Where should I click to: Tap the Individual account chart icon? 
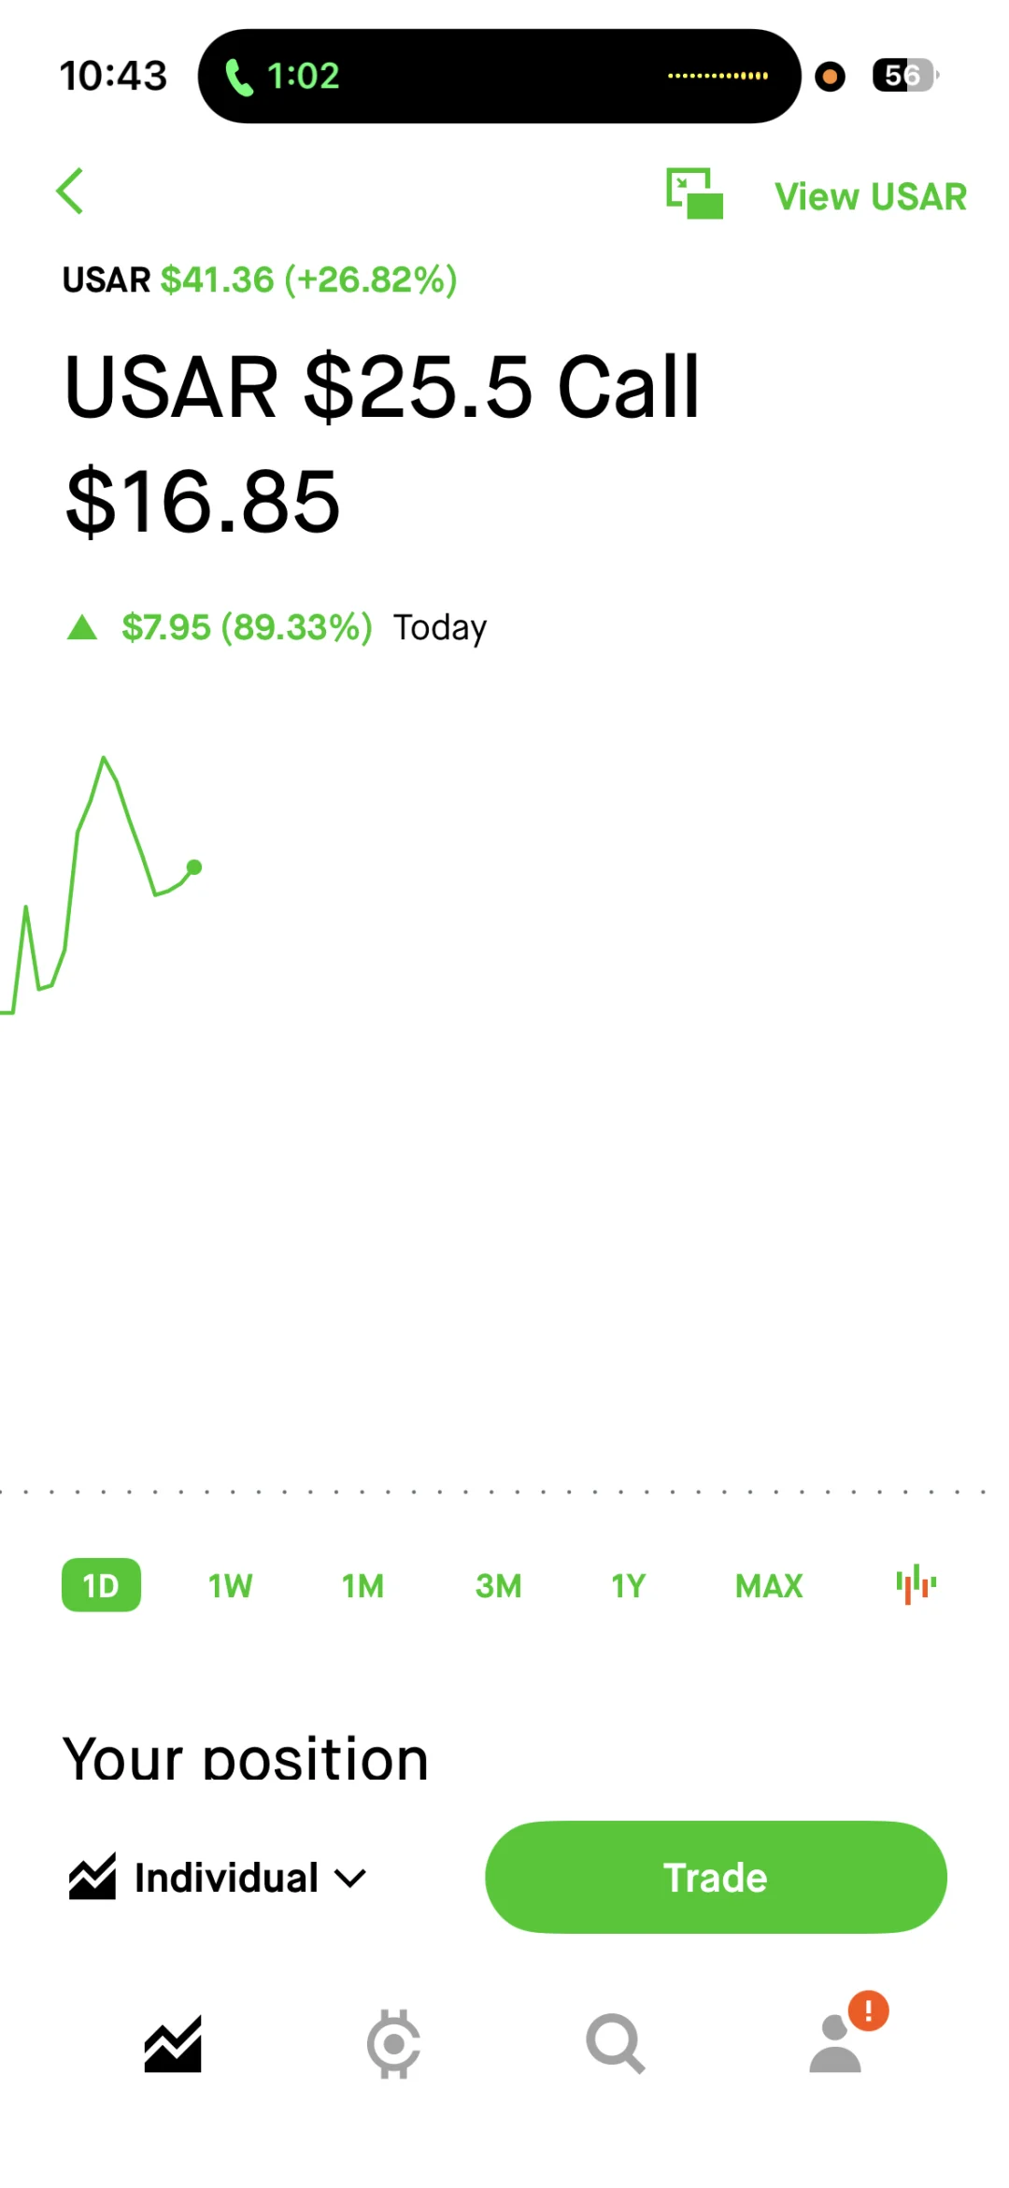[92, 1877]
